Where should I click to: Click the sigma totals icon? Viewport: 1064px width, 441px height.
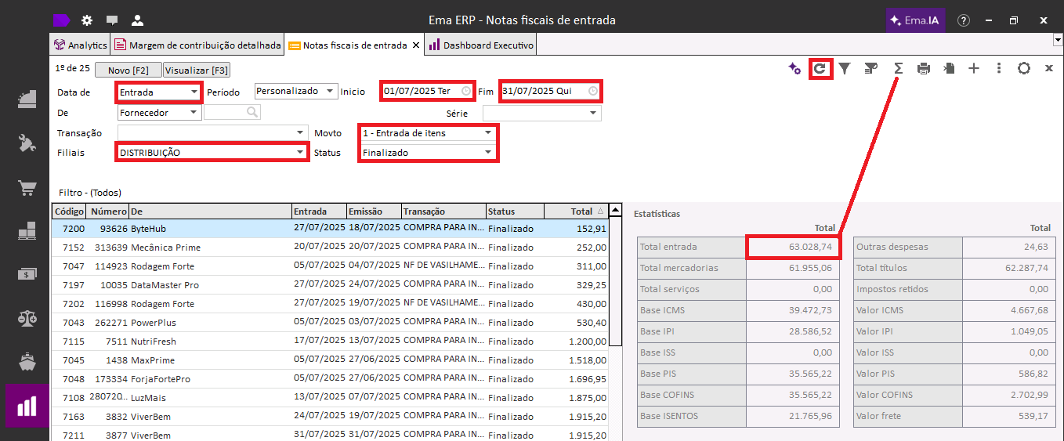coord(899,69)
